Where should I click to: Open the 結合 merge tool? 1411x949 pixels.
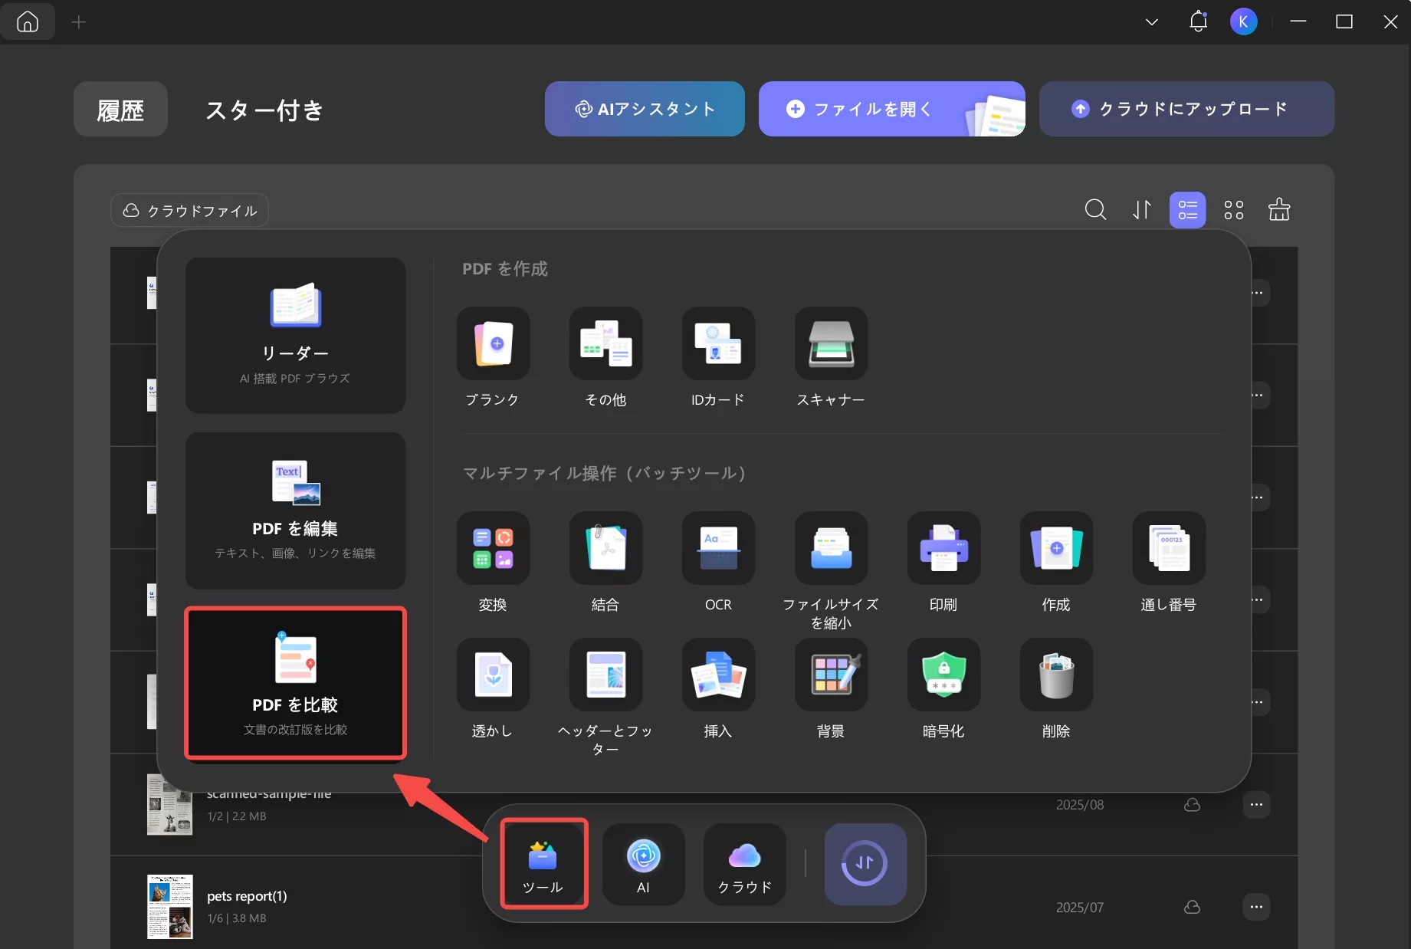coord(605,548)
